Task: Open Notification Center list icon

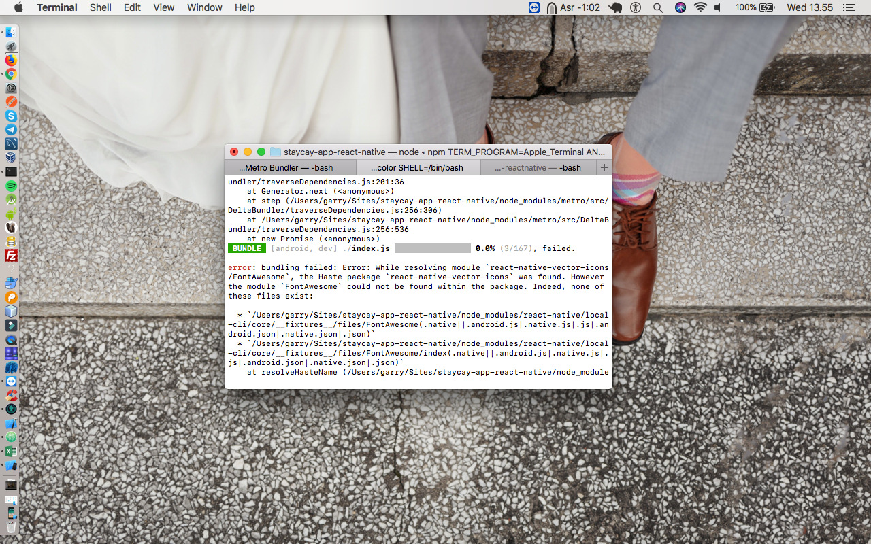Action: click(849, 7)
